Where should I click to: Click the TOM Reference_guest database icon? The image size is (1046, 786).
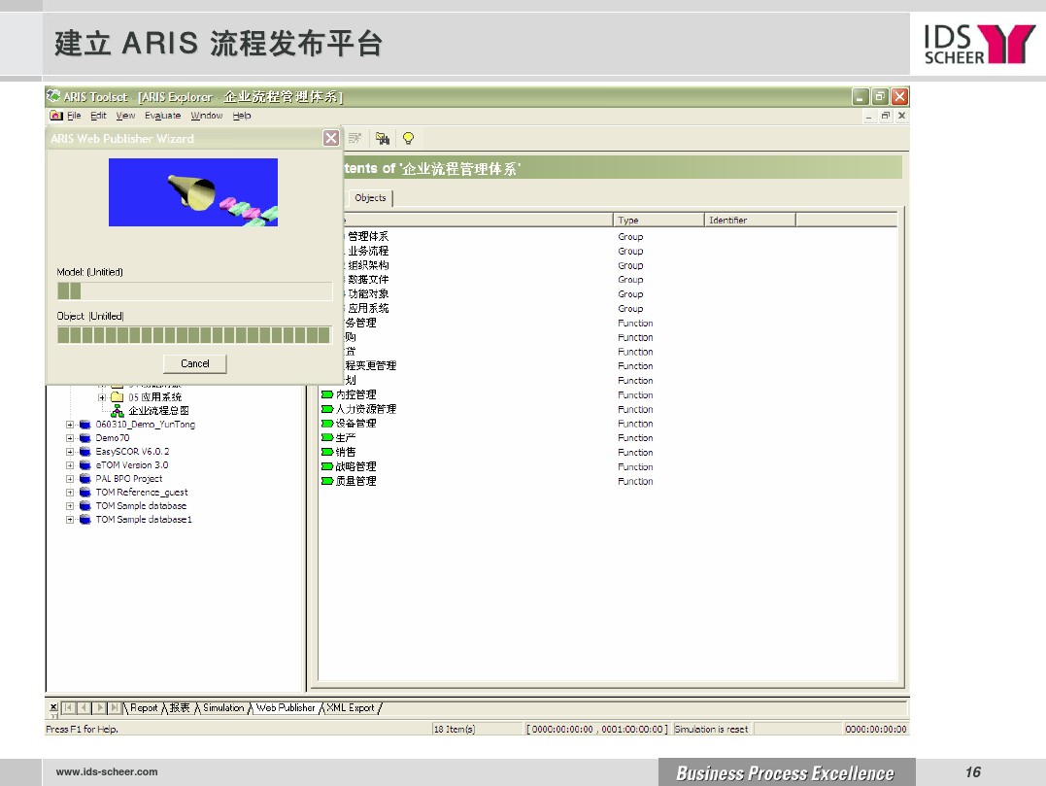(84, 493)
